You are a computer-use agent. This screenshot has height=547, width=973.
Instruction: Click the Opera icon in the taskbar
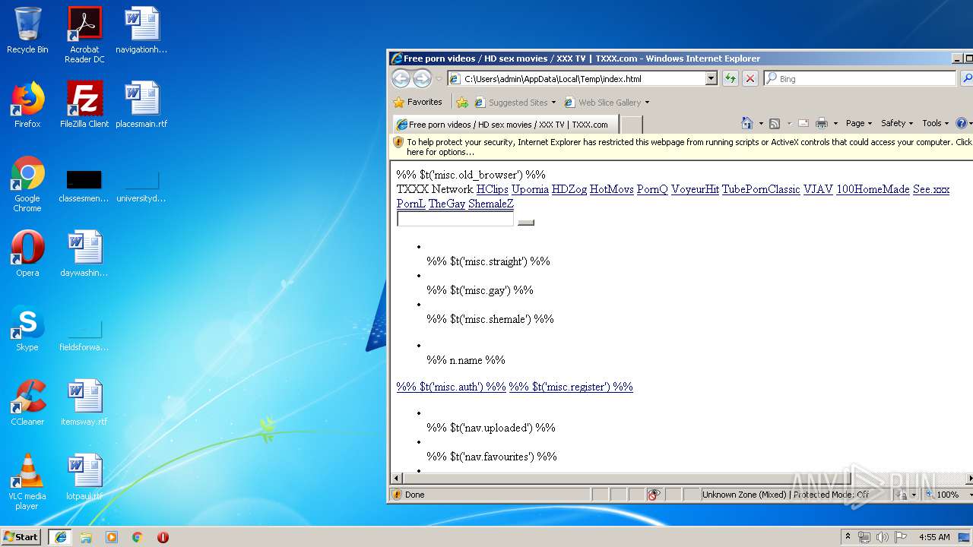click(x=163, y=537)
